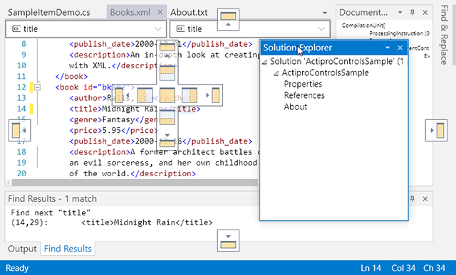Open the left title navigation combo box

click(x=86, y=28)
